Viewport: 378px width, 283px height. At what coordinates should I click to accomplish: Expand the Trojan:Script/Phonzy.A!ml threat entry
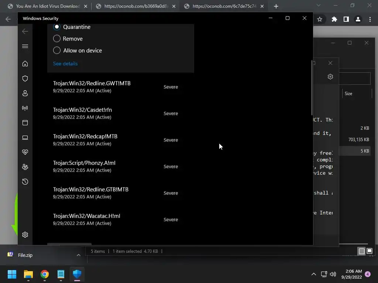[x=121, y=166]
